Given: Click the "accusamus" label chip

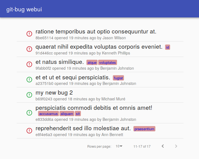Looking at the screenshot, I should (48, 114).
